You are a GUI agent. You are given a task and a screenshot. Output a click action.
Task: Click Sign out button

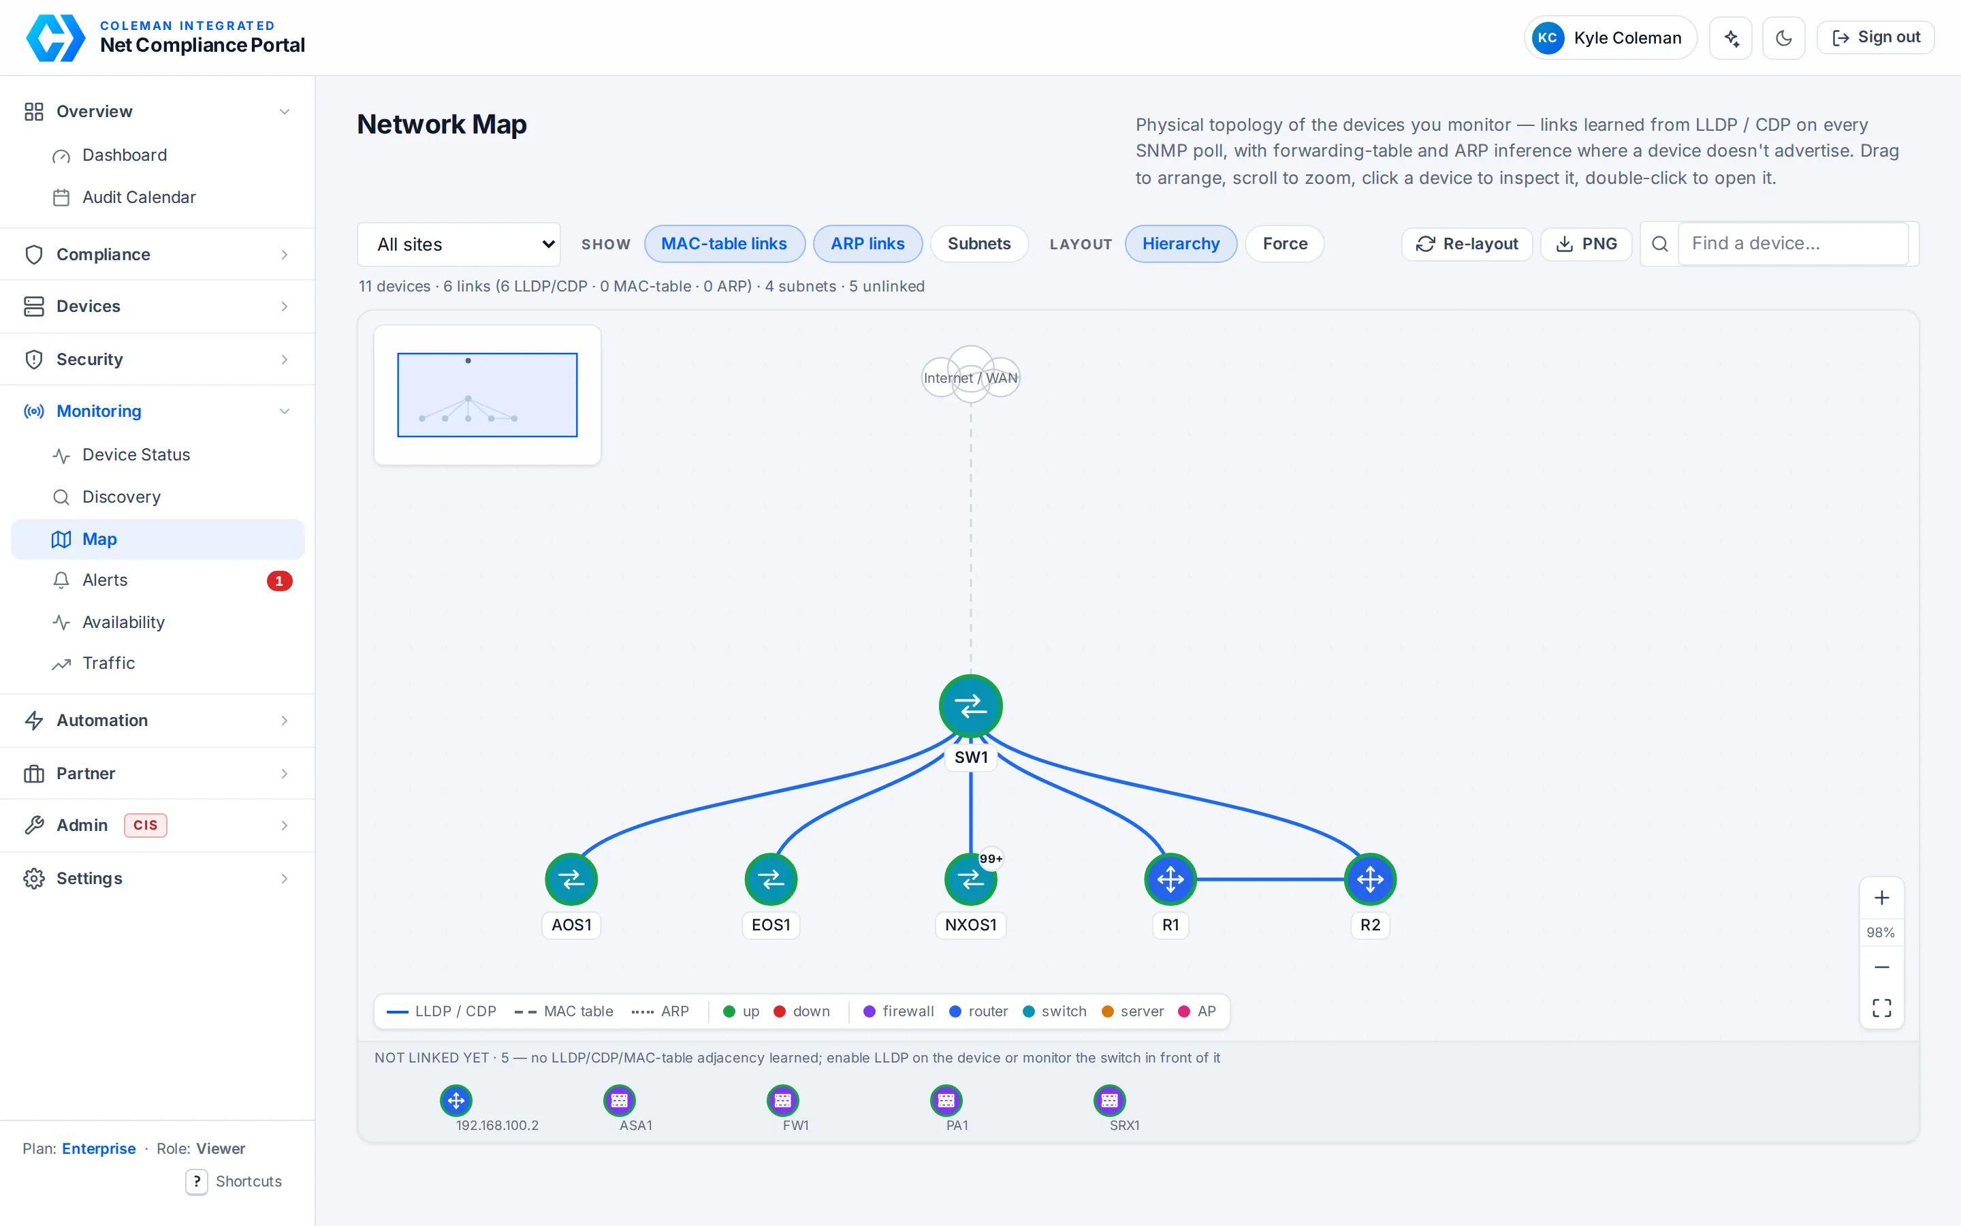pos(1875,37)
